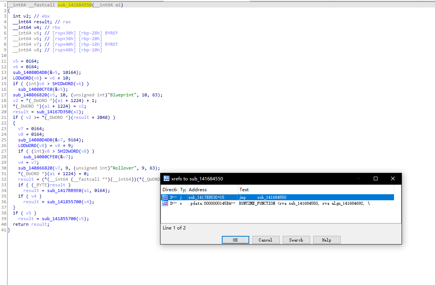
Task: Select the sub_1417BD530+15 xref row
Action: (x=206, y=197)
